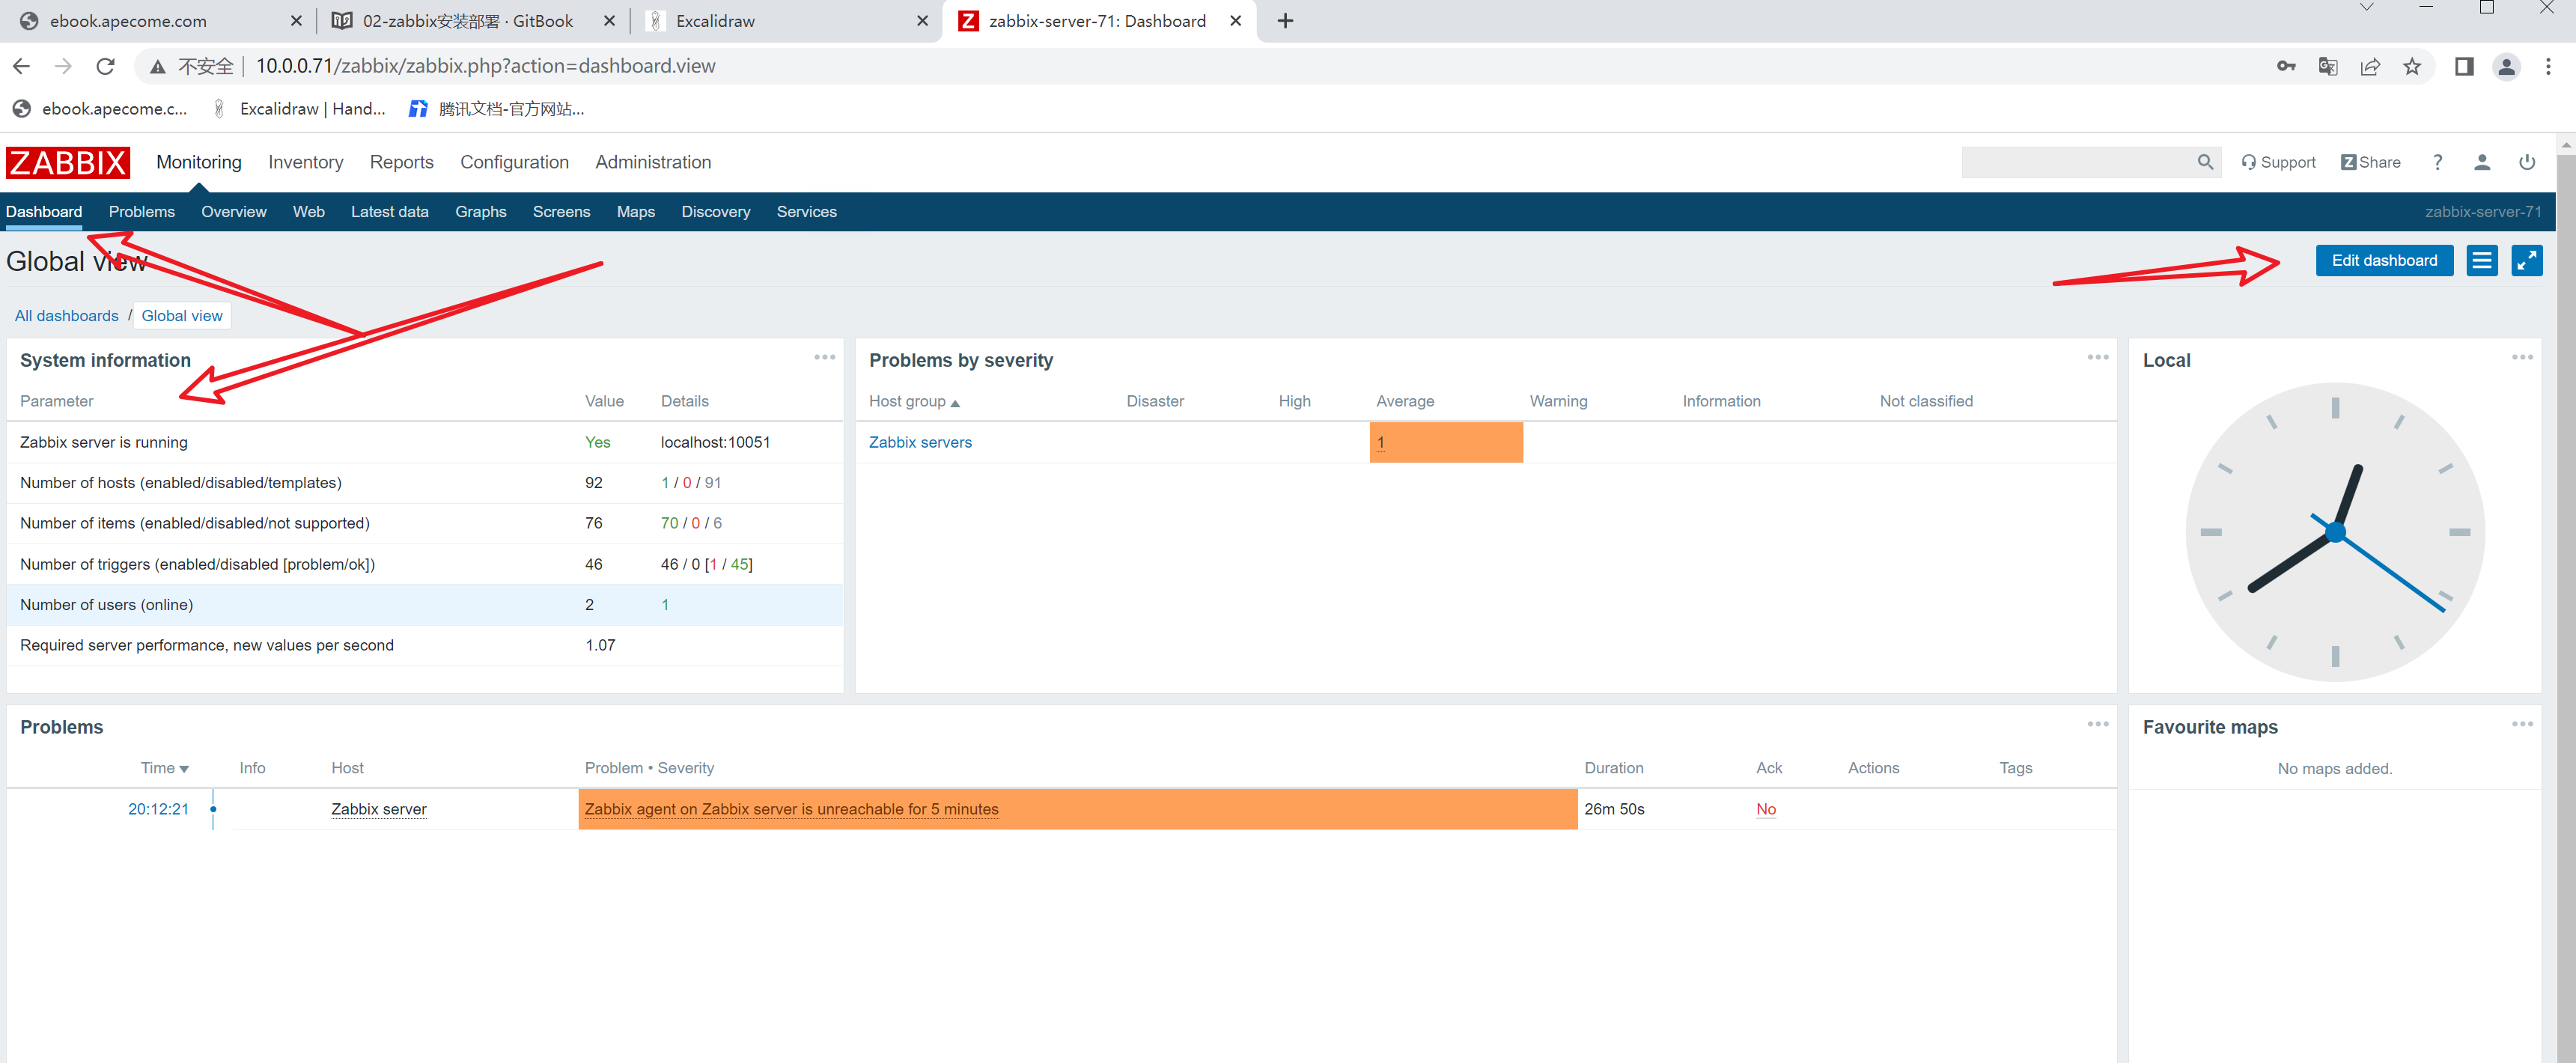Select the Graphs submenu tab
Screen dimensions: 2576x1063
(x=481, y=212)
